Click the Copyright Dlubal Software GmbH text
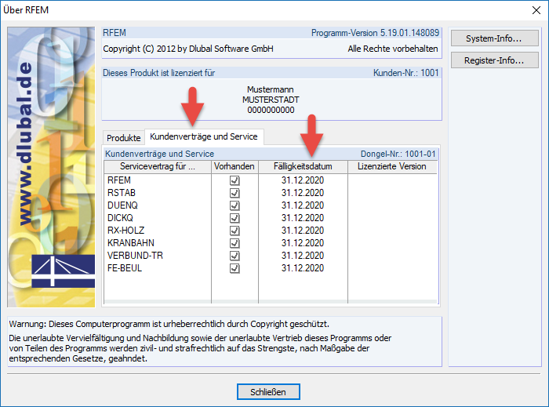This screenshot has width=549, height=407. coord(188,49)
